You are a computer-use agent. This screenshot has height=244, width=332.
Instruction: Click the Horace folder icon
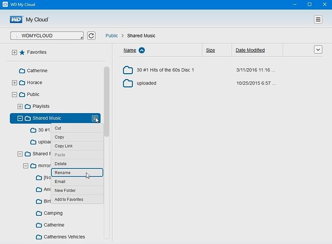22,82
